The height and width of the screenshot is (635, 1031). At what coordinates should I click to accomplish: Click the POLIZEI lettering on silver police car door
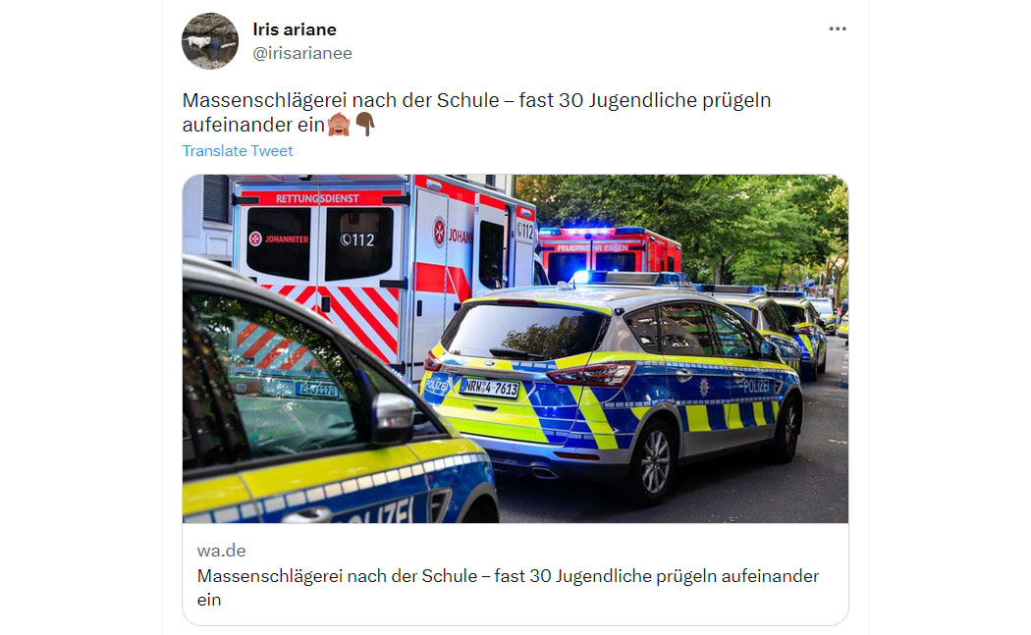(755, 386)
